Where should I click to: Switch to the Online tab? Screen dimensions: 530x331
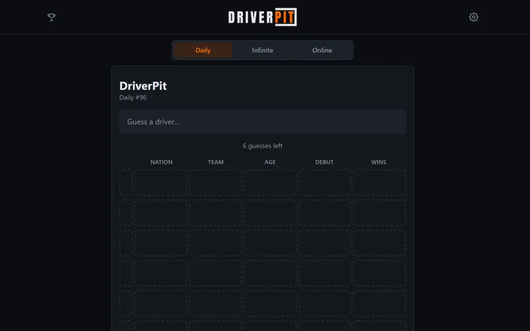pyautogui.click(x=322, y=50)
